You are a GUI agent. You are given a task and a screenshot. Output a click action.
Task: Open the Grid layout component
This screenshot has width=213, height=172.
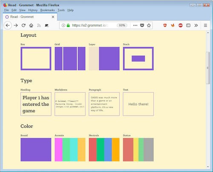pos(70,59)
